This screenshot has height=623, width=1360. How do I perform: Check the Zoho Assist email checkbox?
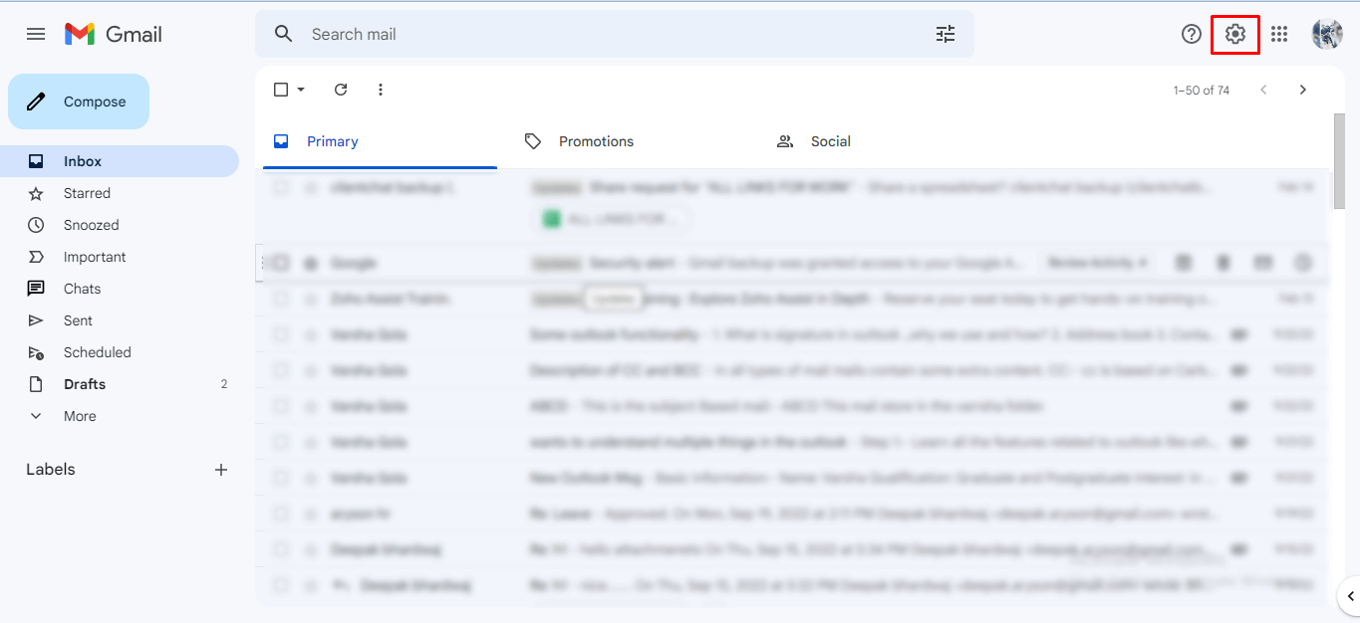[x=281, y=299]
